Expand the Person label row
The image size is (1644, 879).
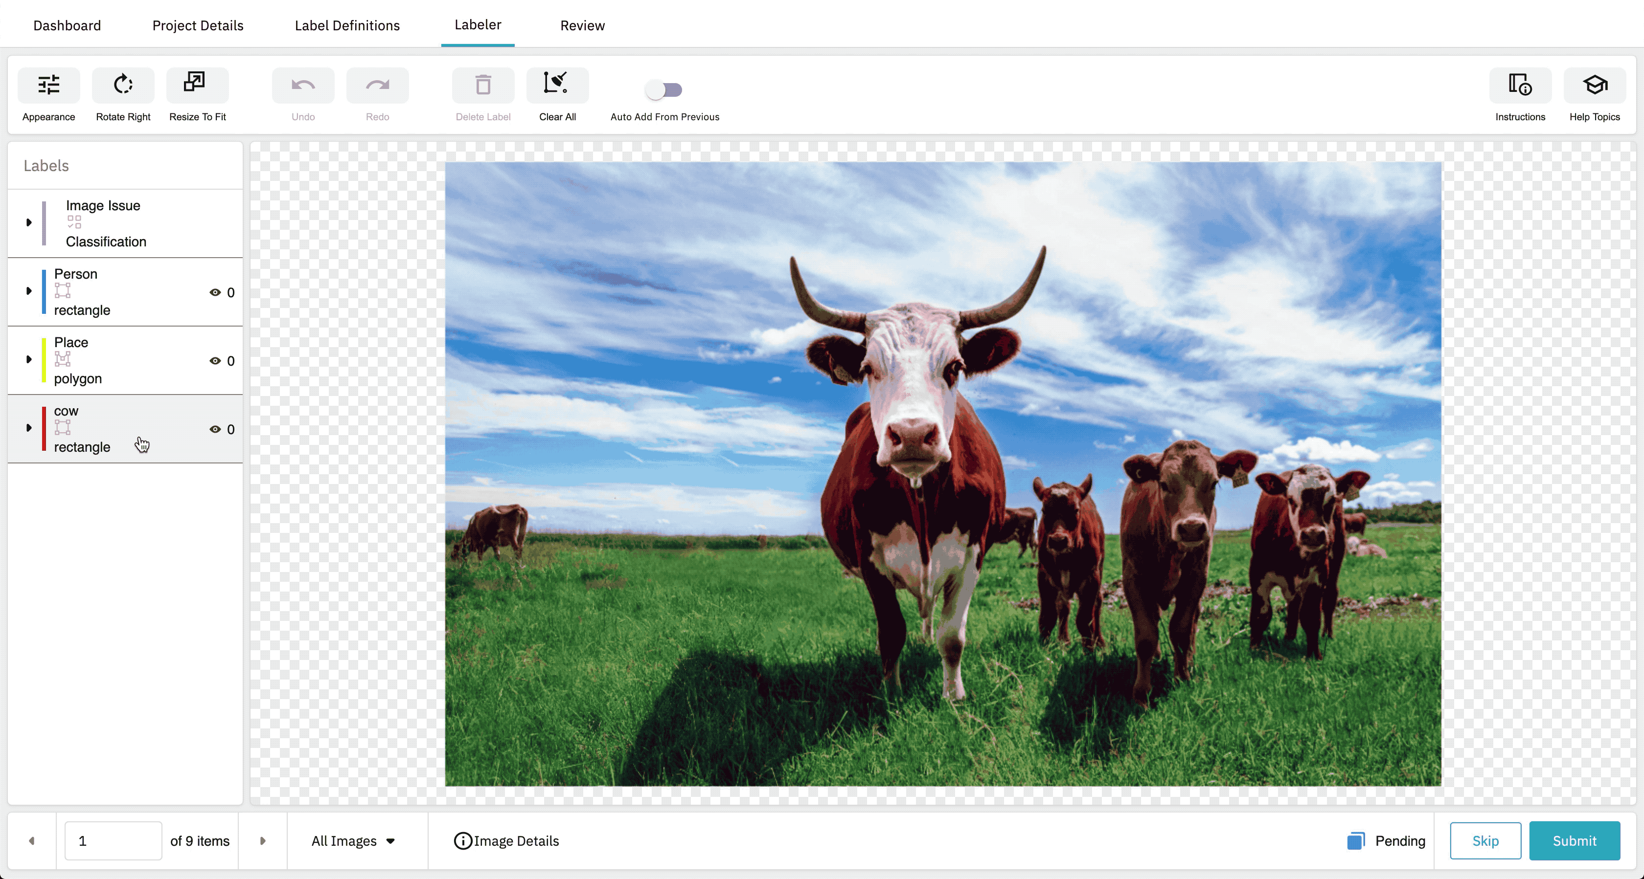coord(29,291)
